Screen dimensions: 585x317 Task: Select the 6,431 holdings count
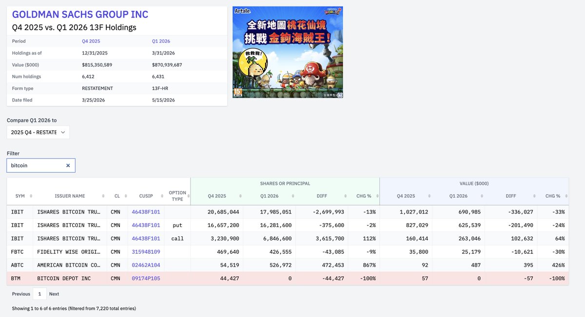158,76
